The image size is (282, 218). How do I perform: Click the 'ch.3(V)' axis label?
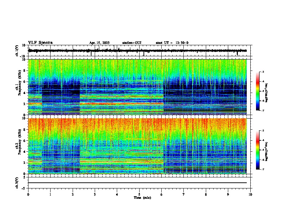17,183
